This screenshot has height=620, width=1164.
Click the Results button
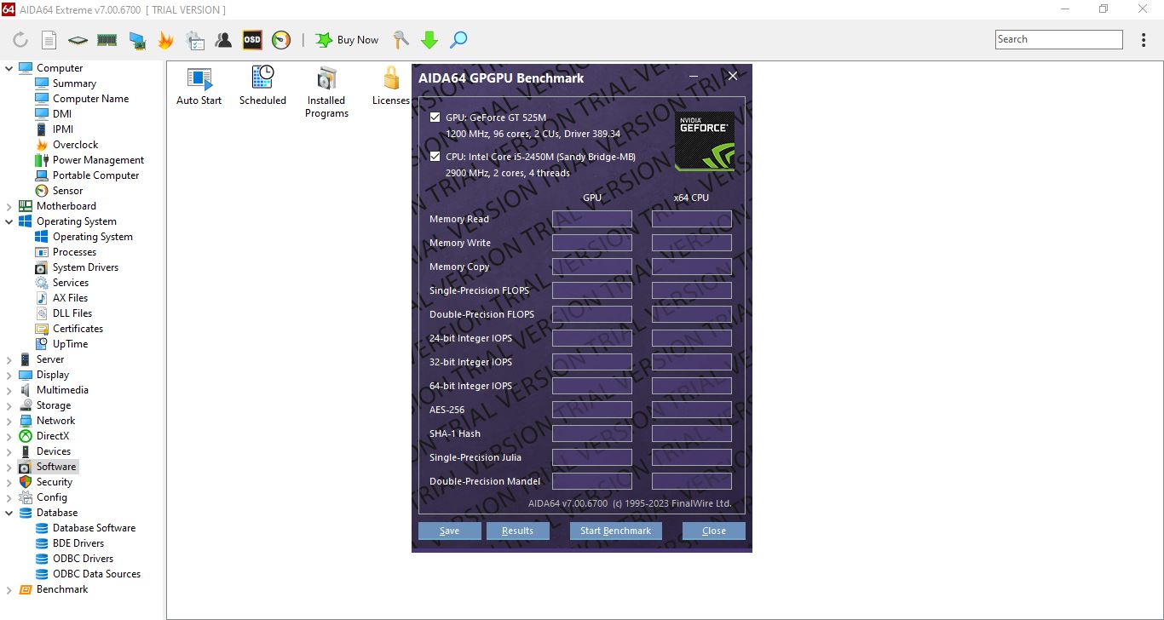[x=518, y=531]
